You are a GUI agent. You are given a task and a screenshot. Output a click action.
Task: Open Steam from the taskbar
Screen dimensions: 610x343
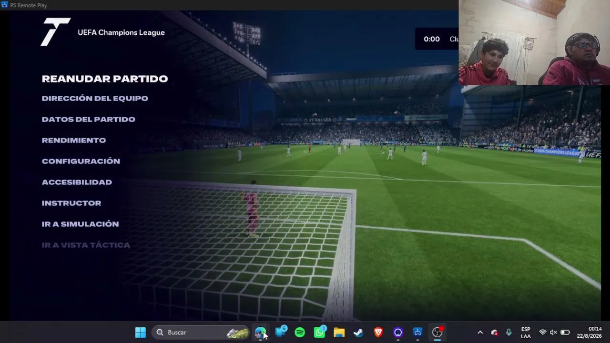pyautogui.click(x=358, y=333)
